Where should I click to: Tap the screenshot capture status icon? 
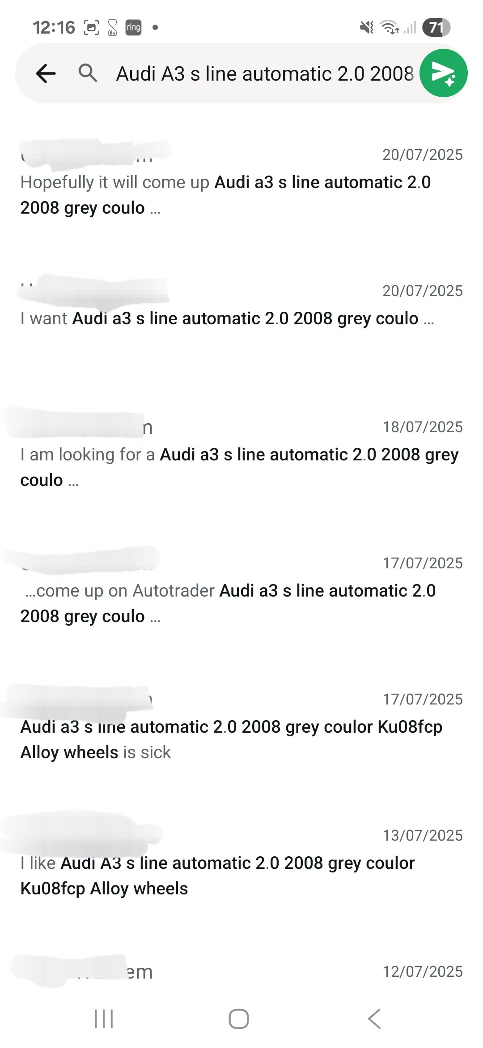pyautogui.click(x=91, y=28)
